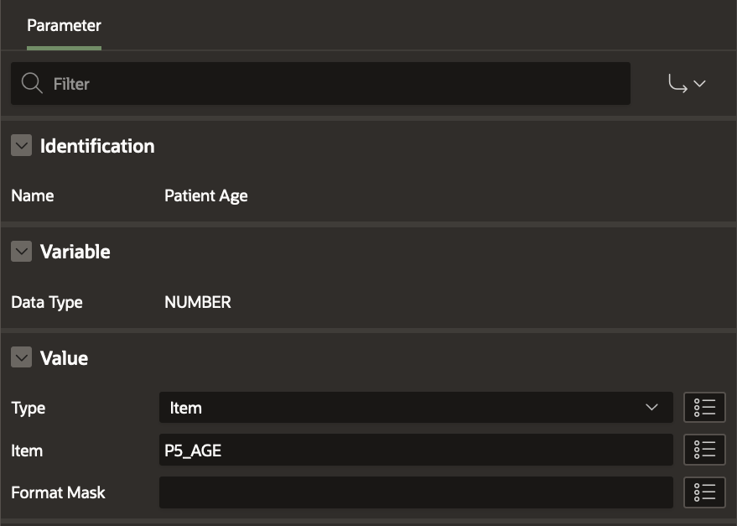The image size is (737, 526).
Task: Open the Go to Group menu
Action: point(687,84)
